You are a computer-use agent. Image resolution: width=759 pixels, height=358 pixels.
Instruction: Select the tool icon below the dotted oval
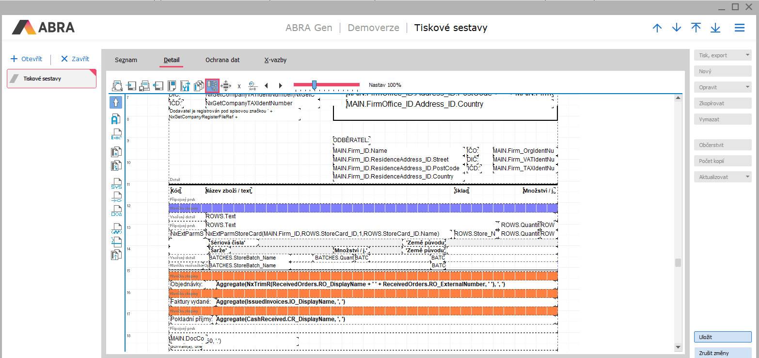tap(116, 242)
